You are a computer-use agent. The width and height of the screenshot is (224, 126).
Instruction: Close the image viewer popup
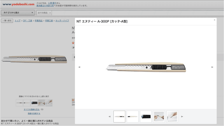pos(214,20)
